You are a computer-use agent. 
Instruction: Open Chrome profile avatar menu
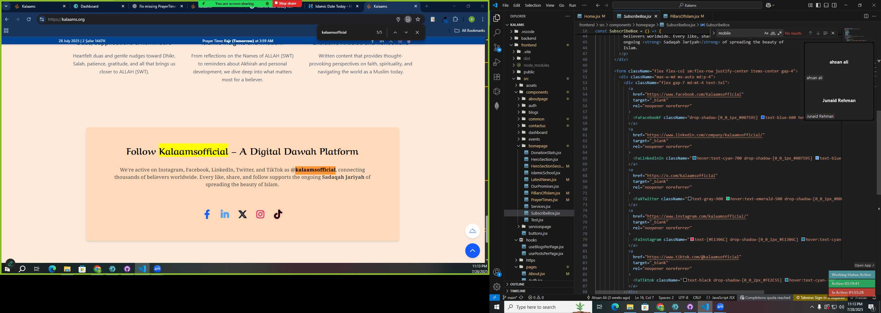[471, 20]
